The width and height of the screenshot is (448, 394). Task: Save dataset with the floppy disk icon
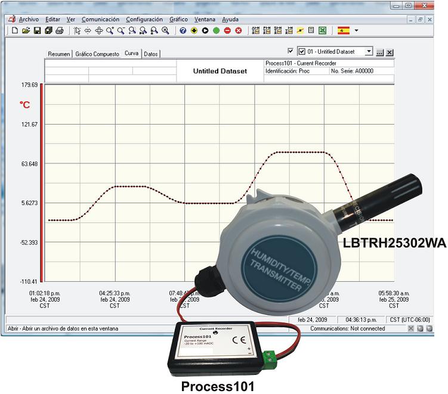pyautogui.click(x=37, y=30)
